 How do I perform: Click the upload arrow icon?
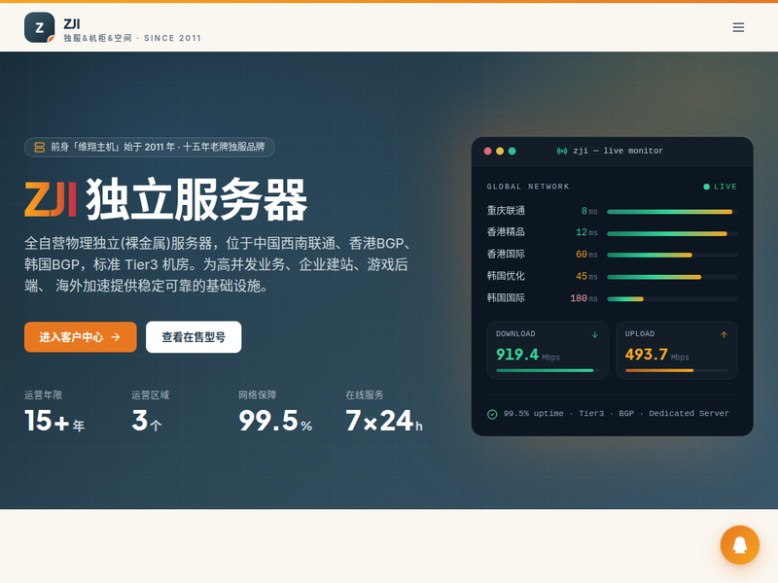click(724, 334)
